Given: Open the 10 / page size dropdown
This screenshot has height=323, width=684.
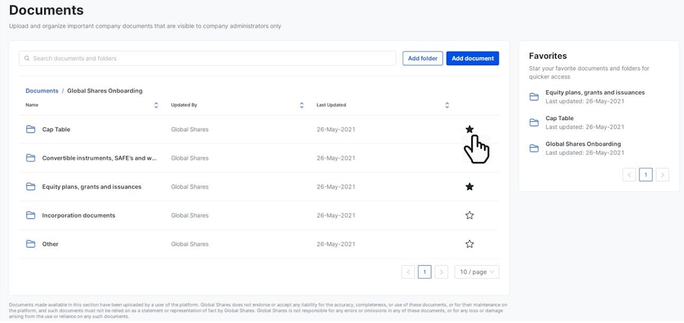Looking at the screenshot, I should (x=476, y=272).
